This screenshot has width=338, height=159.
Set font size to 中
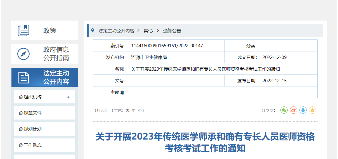coord(134,110)
